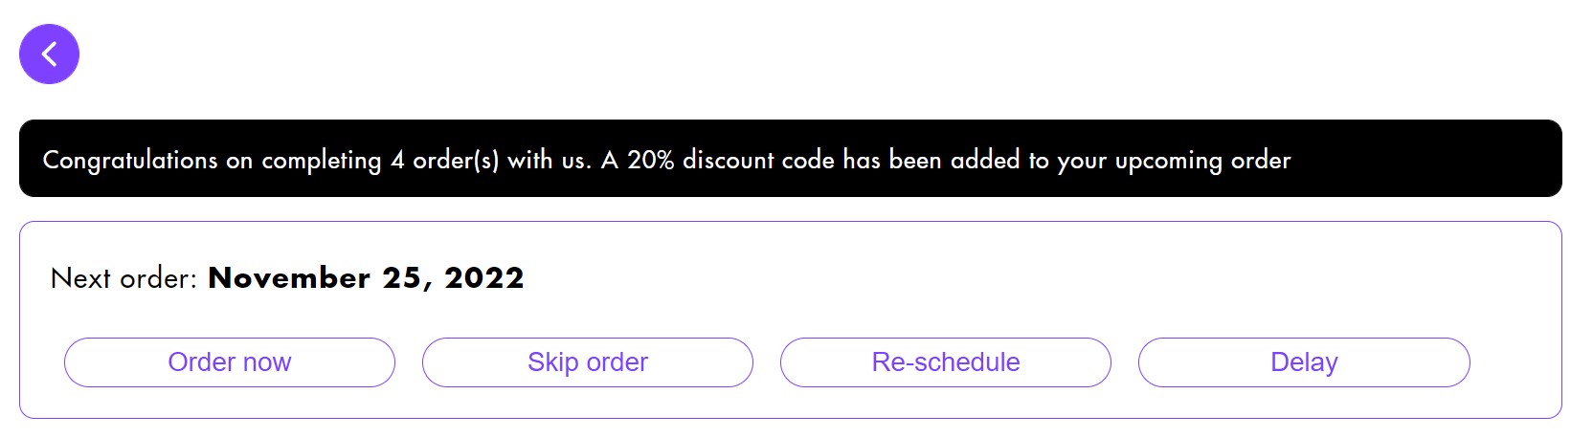The height and width of the screenshot is (438, 1571).
Task: Click the "Next order:" label
Action: [x=123, y=278]
